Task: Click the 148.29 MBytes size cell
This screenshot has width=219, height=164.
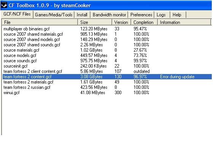Action: point(94,39)
